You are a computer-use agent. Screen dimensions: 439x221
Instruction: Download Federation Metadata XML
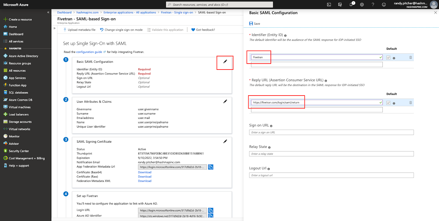tap(145, 181)
